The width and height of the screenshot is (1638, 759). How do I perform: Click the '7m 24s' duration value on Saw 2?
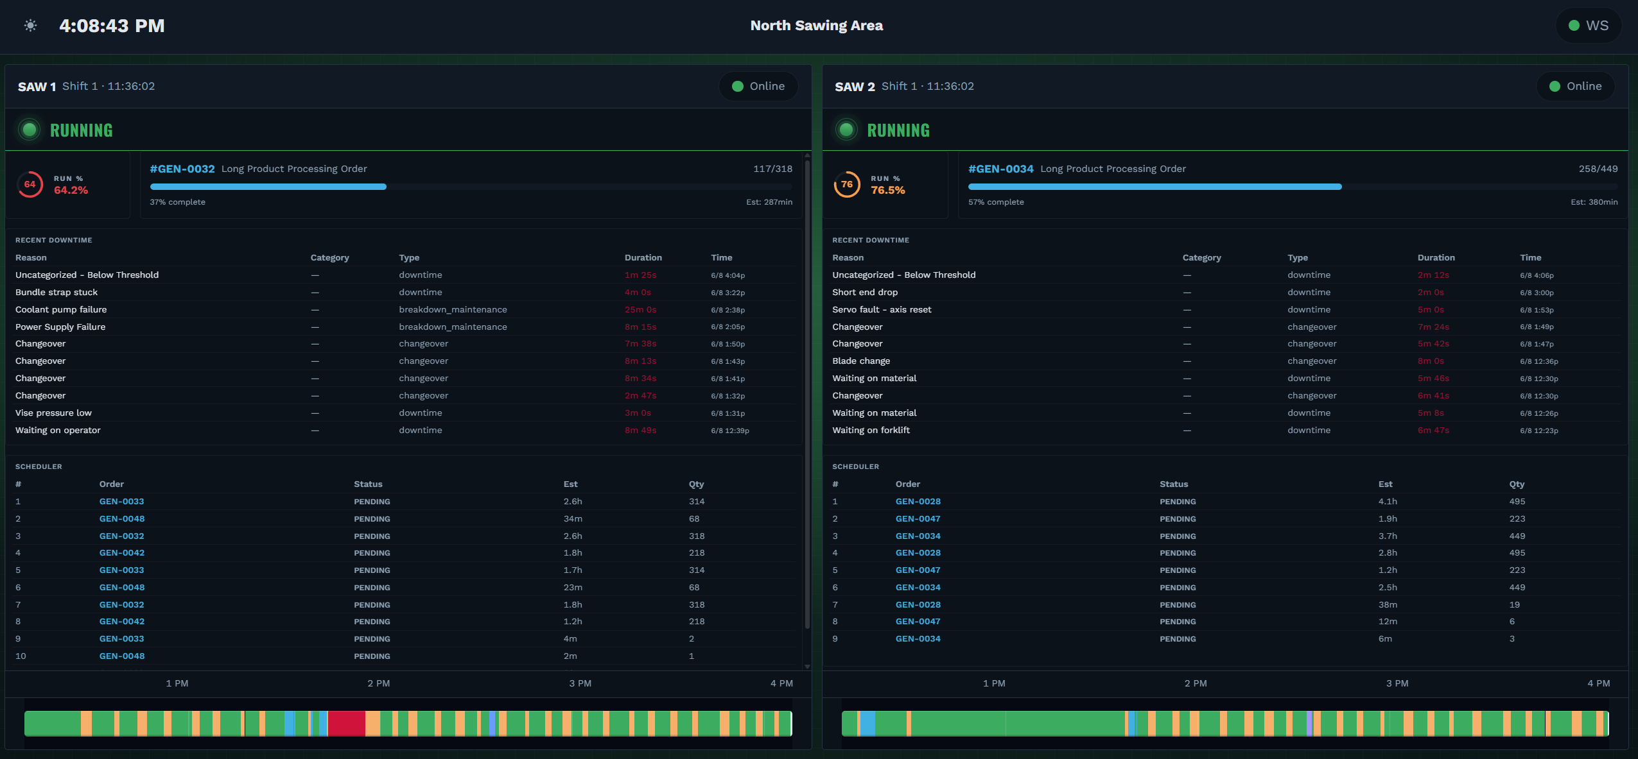pos(1433,327)
